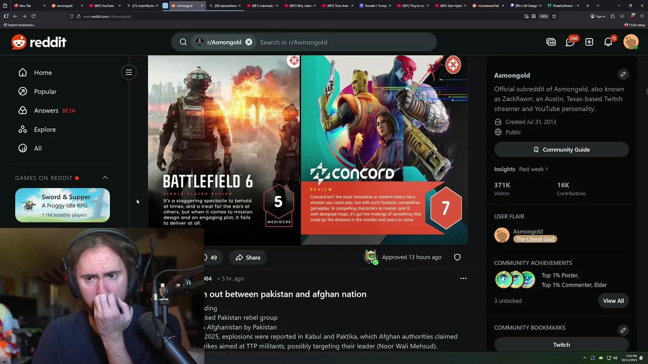
Task: Click browser forward arrow
Action: 24,16
